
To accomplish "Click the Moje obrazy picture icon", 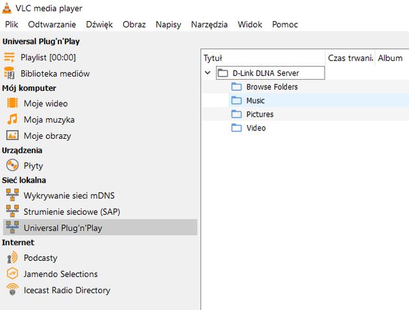I will point(12,136).
